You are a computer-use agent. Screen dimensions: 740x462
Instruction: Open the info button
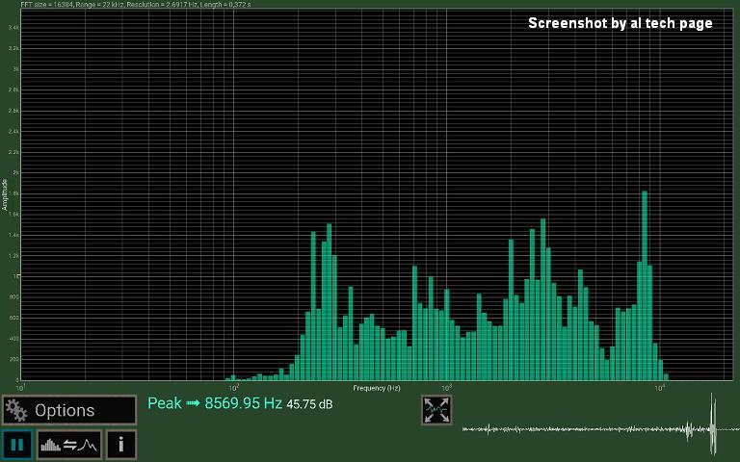(120, 445)
